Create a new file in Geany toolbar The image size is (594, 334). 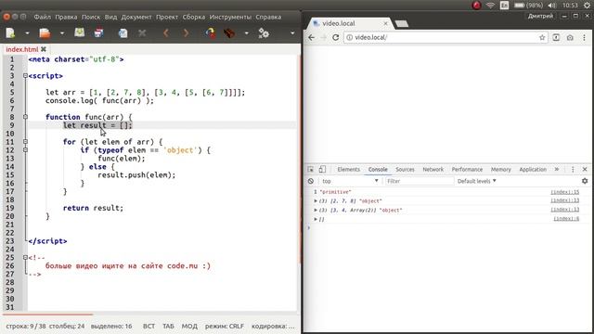click(x=10, y=33)
